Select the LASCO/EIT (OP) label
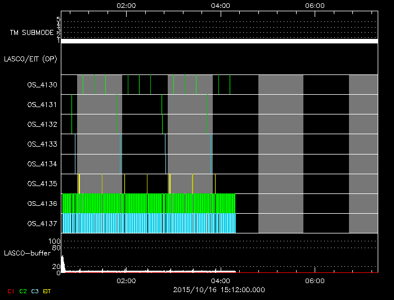394x300 pixels. pos(31,59)
